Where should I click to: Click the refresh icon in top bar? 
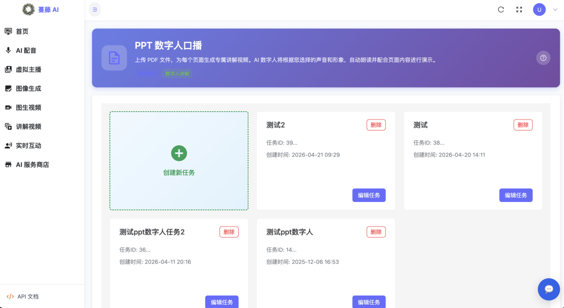click(501, 10)
